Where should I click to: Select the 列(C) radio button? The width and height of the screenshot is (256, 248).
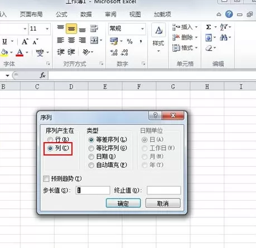pos(50,148)
